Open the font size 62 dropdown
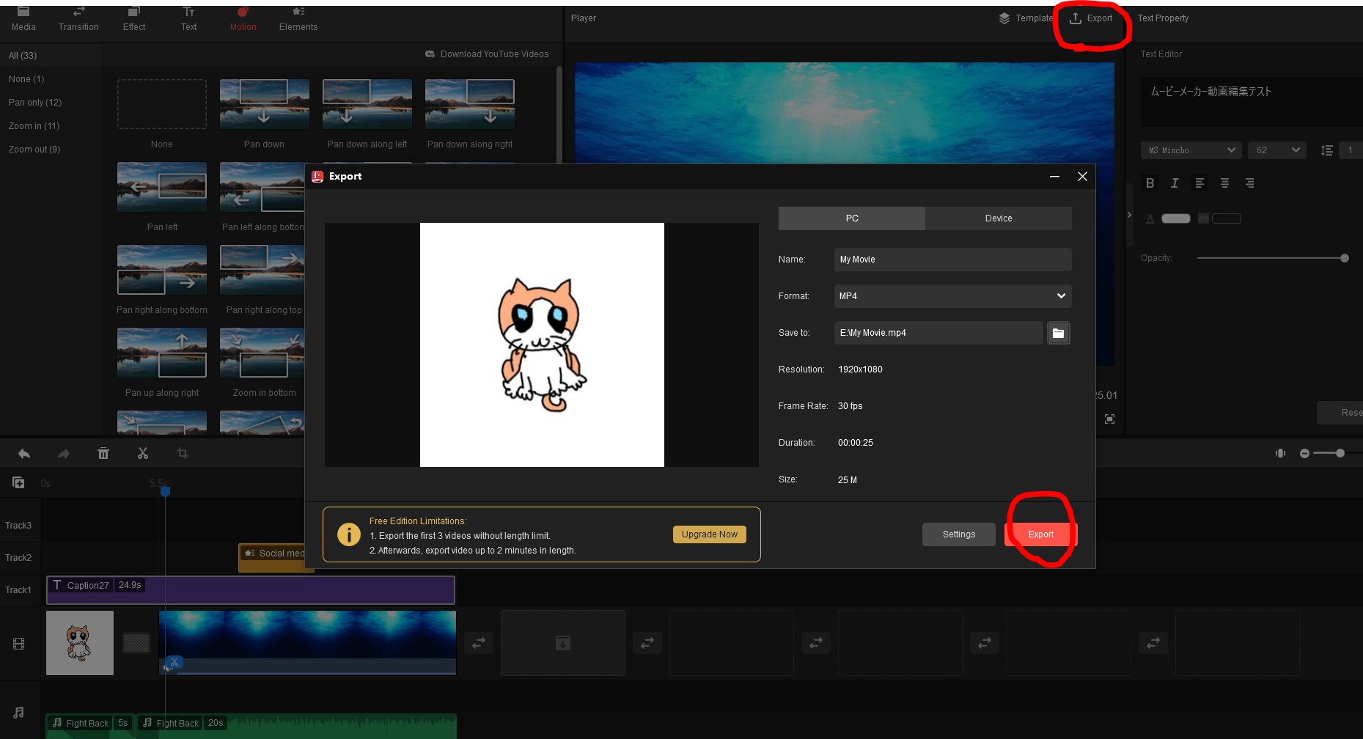 coord(1277,150)
